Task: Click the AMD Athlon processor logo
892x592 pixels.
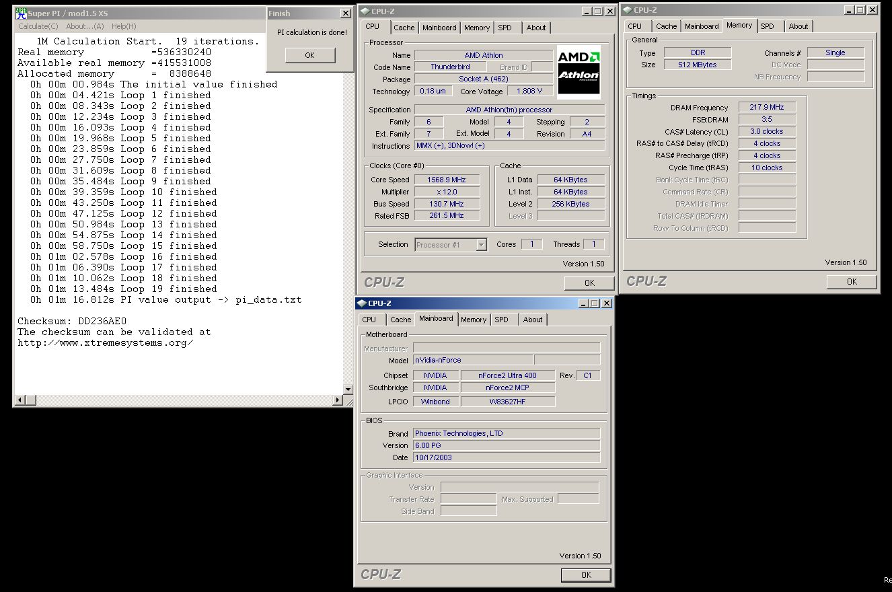Action: pos(579,72)
